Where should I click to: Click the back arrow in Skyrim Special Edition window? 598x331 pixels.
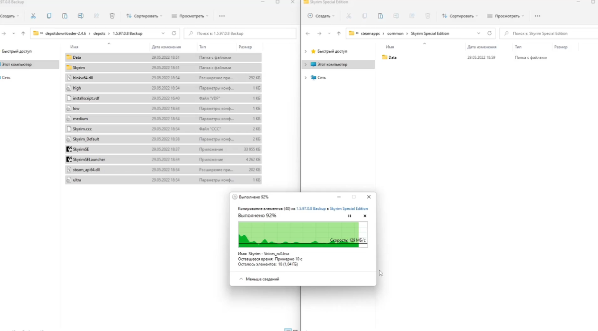[x=308, y=33]
